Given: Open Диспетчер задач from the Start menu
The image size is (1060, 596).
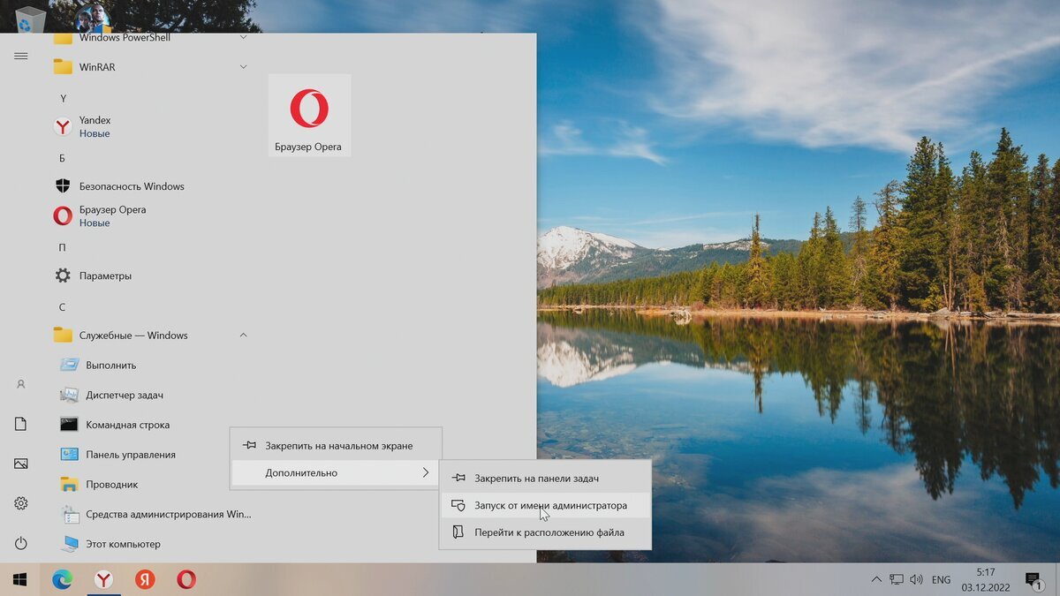Looking at the screenshot, I should 116,395.
